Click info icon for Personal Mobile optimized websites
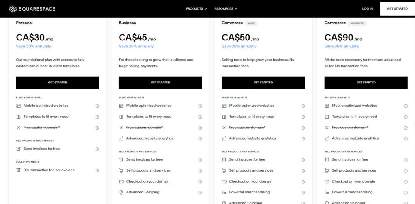 point(97,106)
